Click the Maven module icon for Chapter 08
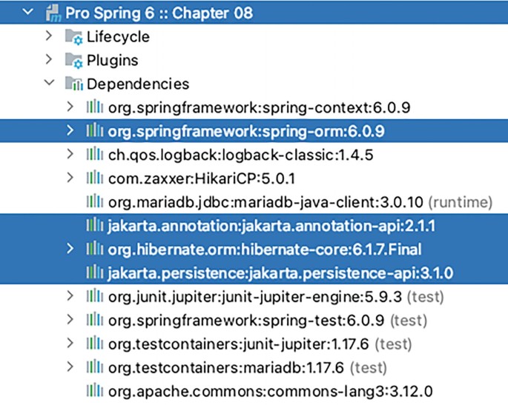The width and height of the screenshot is (508, 405). point(53,13)
